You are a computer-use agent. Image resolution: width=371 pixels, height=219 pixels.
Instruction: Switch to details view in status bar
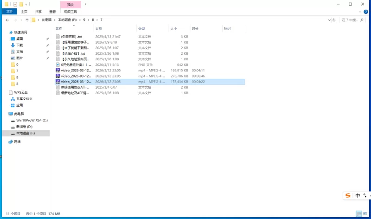click(359, 213)
